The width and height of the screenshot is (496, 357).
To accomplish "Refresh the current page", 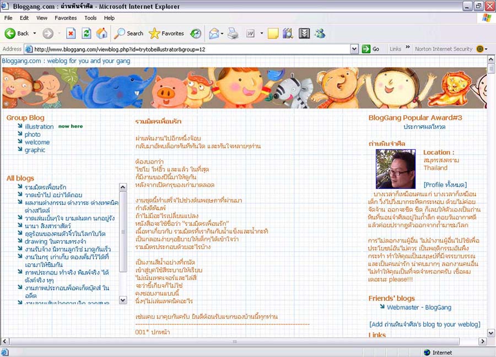I will 87,33.
